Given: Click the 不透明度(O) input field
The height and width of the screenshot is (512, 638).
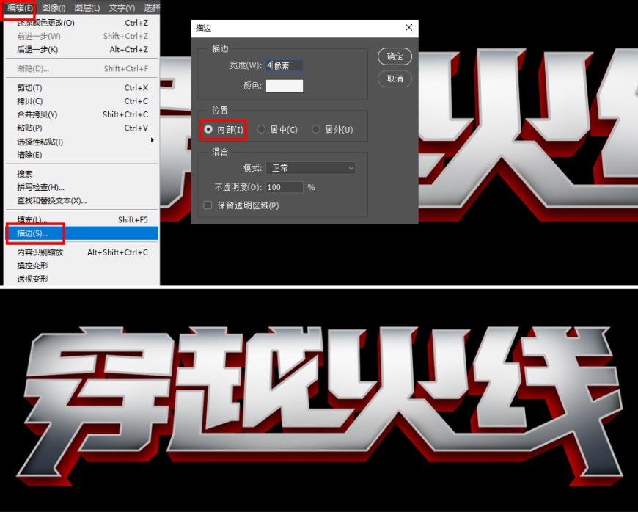Looking at the screenshot, I should pos(285,187).
